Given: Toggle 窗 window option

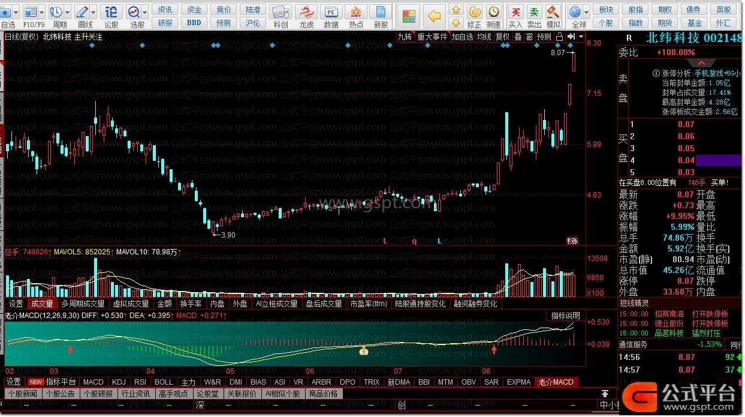Looking at the screenshot, I should tap(529, 37).
